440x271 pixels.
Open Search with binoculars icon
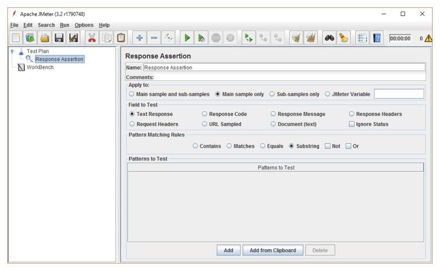[x=329, y=38]
